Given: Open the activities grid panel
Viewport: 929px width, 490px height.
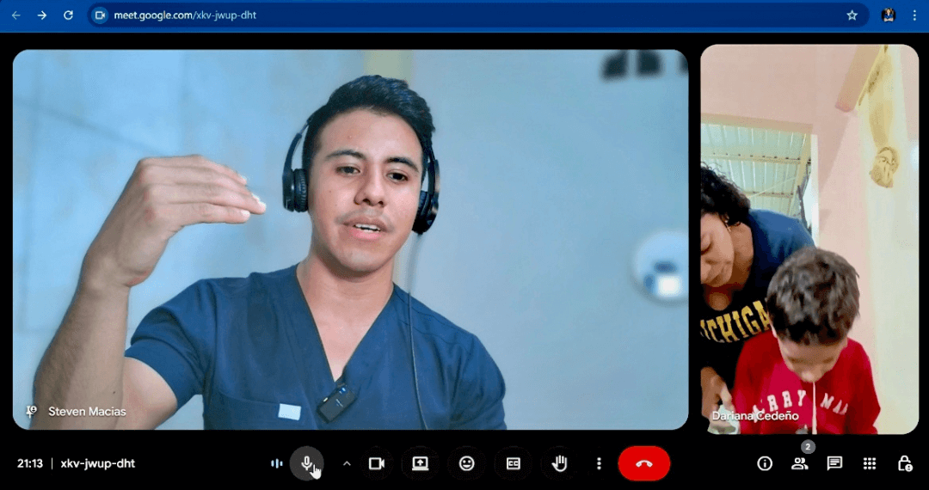Looking at the screenshot, I should [870, 463].
